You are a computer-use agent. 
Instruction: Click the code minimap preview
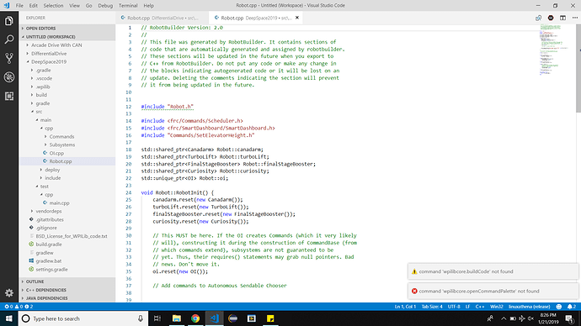pos(554,50)
